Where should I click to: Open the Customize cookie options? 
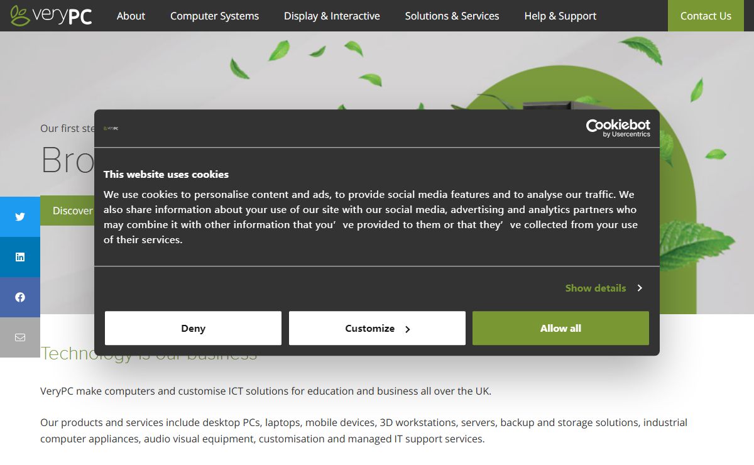click(377, 328)
